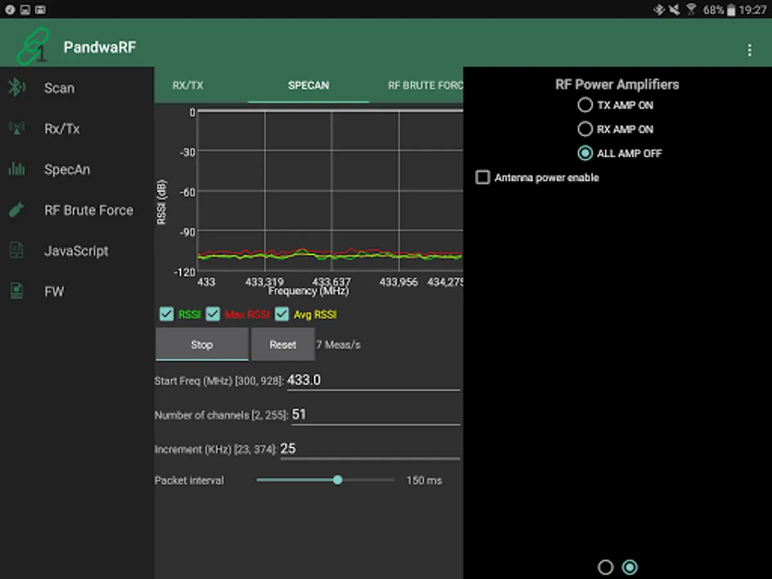Screen dimensions: 772x579
Task: Click the Reset button
Action: tap(282, 344)
